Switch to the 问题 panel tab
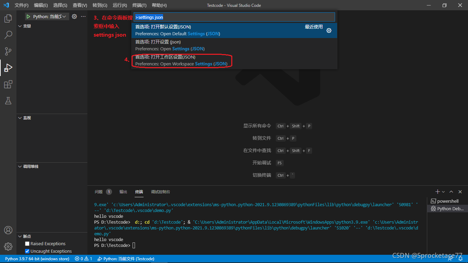Screen dimensions: 468x263 (103, 192)
